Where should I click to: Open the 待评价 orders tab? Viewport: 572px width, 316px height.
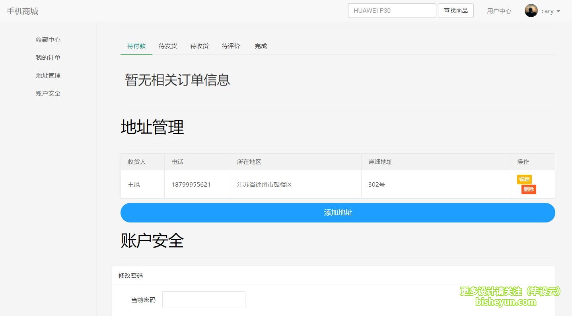point(231,46)
